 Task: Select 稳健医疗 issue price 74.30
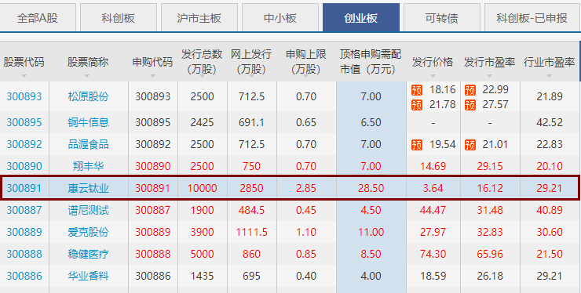tap(433, 254)
